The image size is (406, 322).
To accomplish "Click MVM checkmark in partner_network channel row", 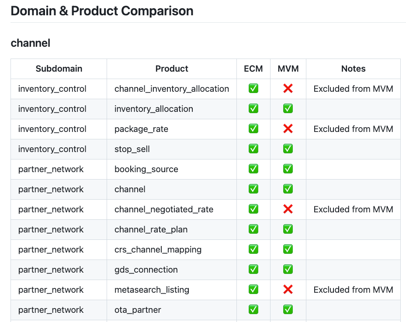I will [288, 189].
